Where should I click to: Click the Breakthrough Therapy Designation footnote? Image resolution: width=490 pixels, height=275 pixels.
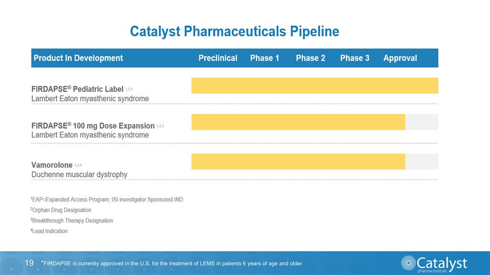(x=71, y=221)
